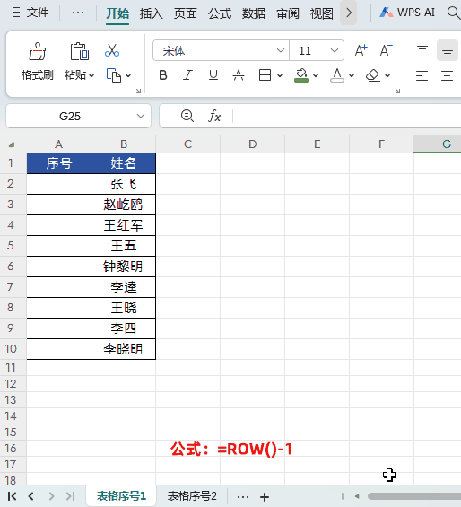Screen dimensions: 461x507
Task: Launch clipboard group dialog expander
Action: coord(138,91)
